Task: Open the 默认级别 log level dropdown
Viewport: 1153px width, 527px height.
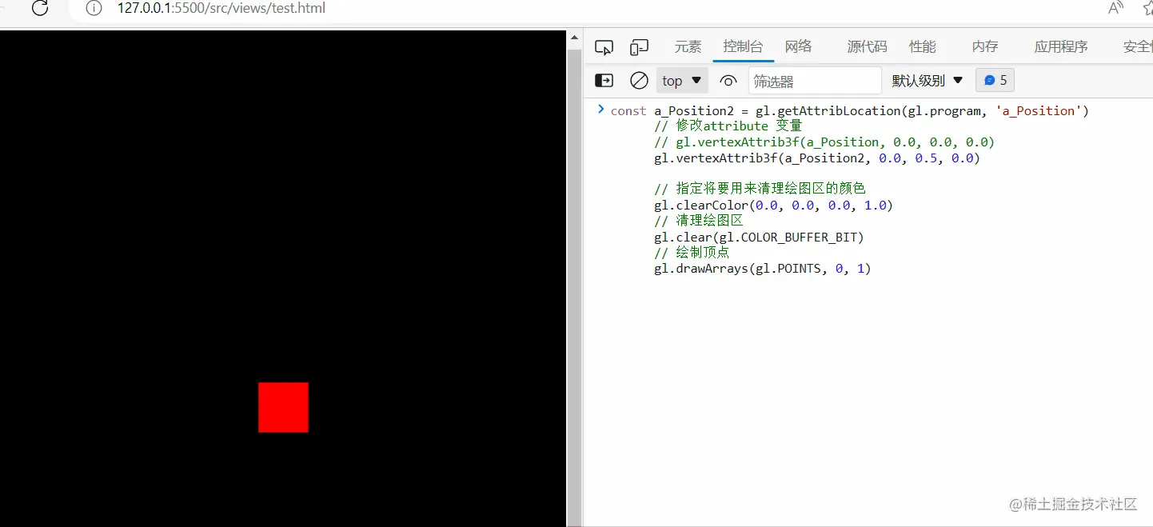Action: click(928, 80)
